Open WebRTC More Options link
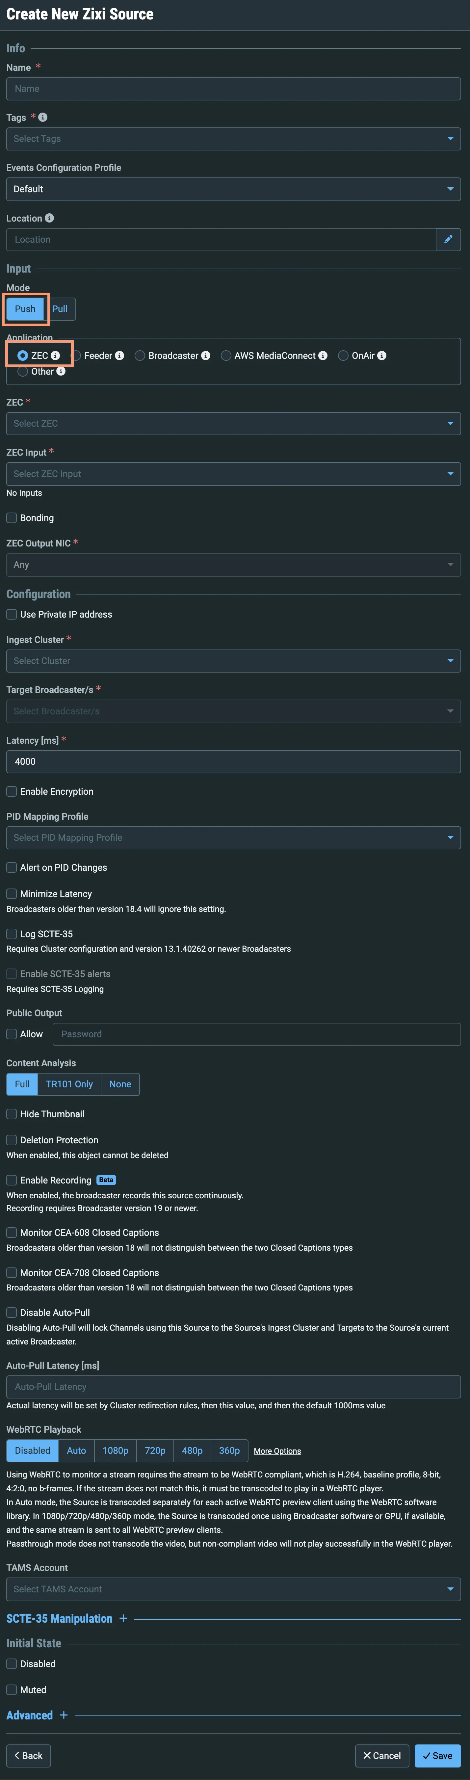470x1780 pixels. tap(277, 1451)
